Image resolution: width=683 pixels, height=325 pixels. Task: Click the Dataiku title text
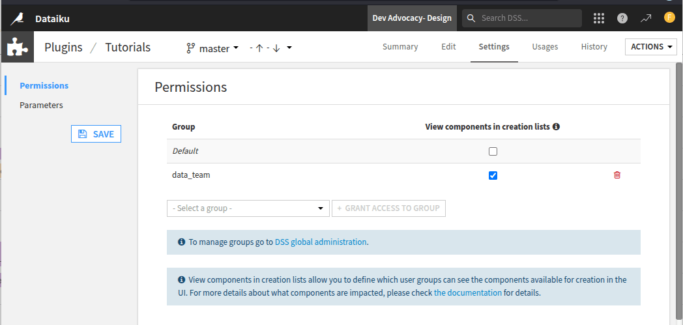click(x=52, y=19)
